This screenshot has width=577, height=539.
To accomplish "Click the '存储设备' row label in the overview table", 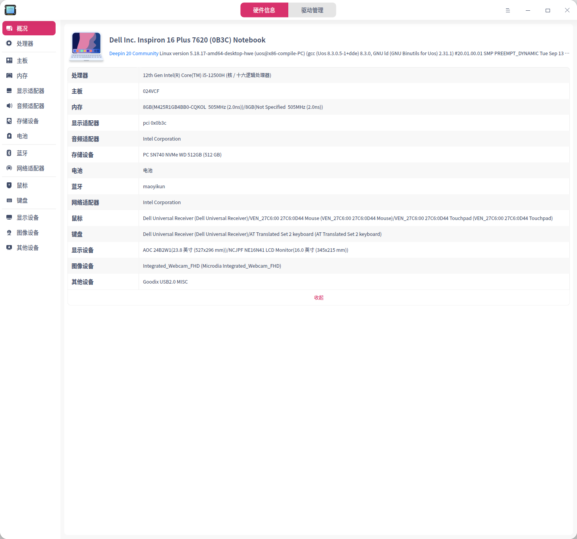I will pyautogui.click(x=83, y=155).
